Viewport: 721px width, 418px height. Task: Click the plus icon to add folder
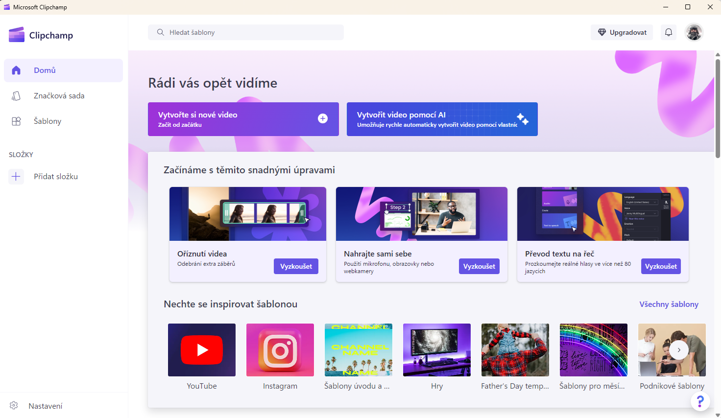[16, 177]
